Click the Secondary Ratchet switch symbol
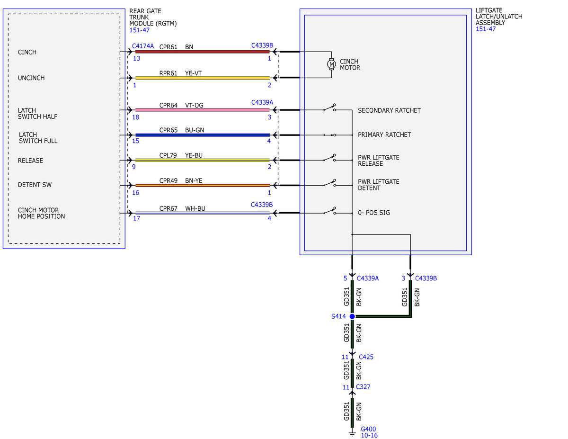The height and width of the screenshot is (439, 568). 330,108
